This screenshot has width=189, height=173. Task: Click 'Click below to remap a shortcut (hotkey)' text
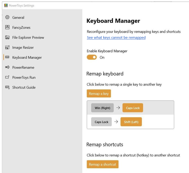[133, 155]
